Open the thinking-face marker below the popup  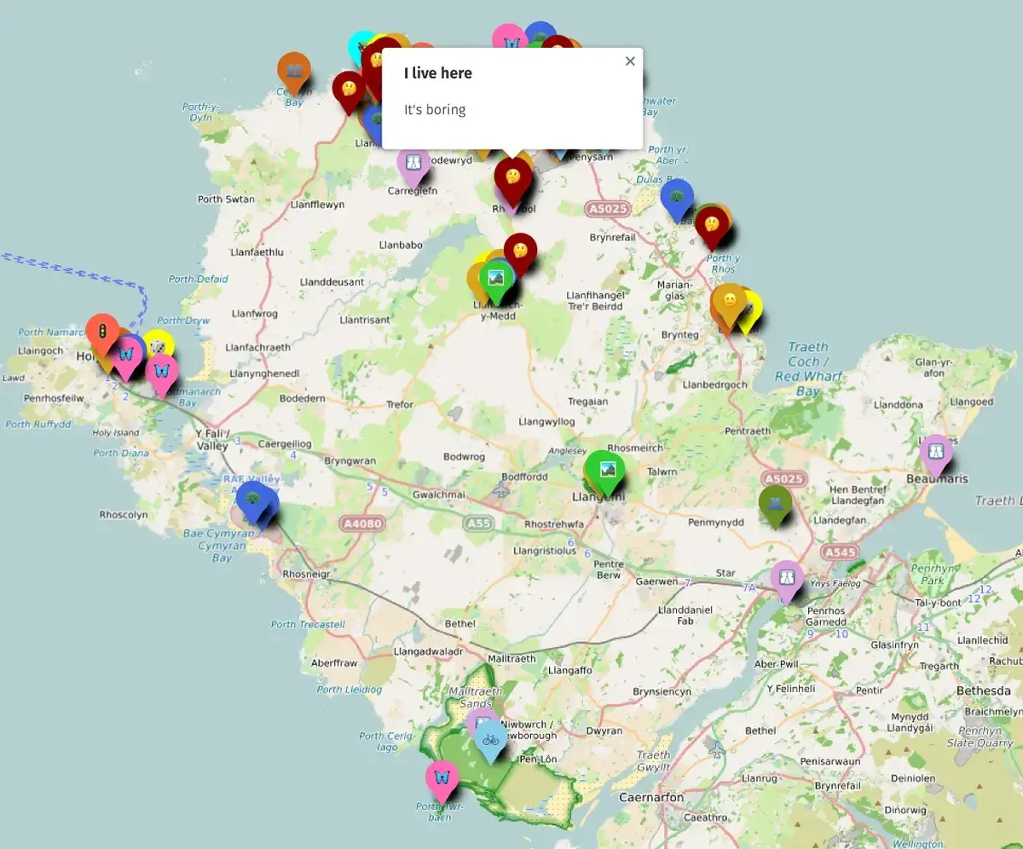click(x=513, y=177)
